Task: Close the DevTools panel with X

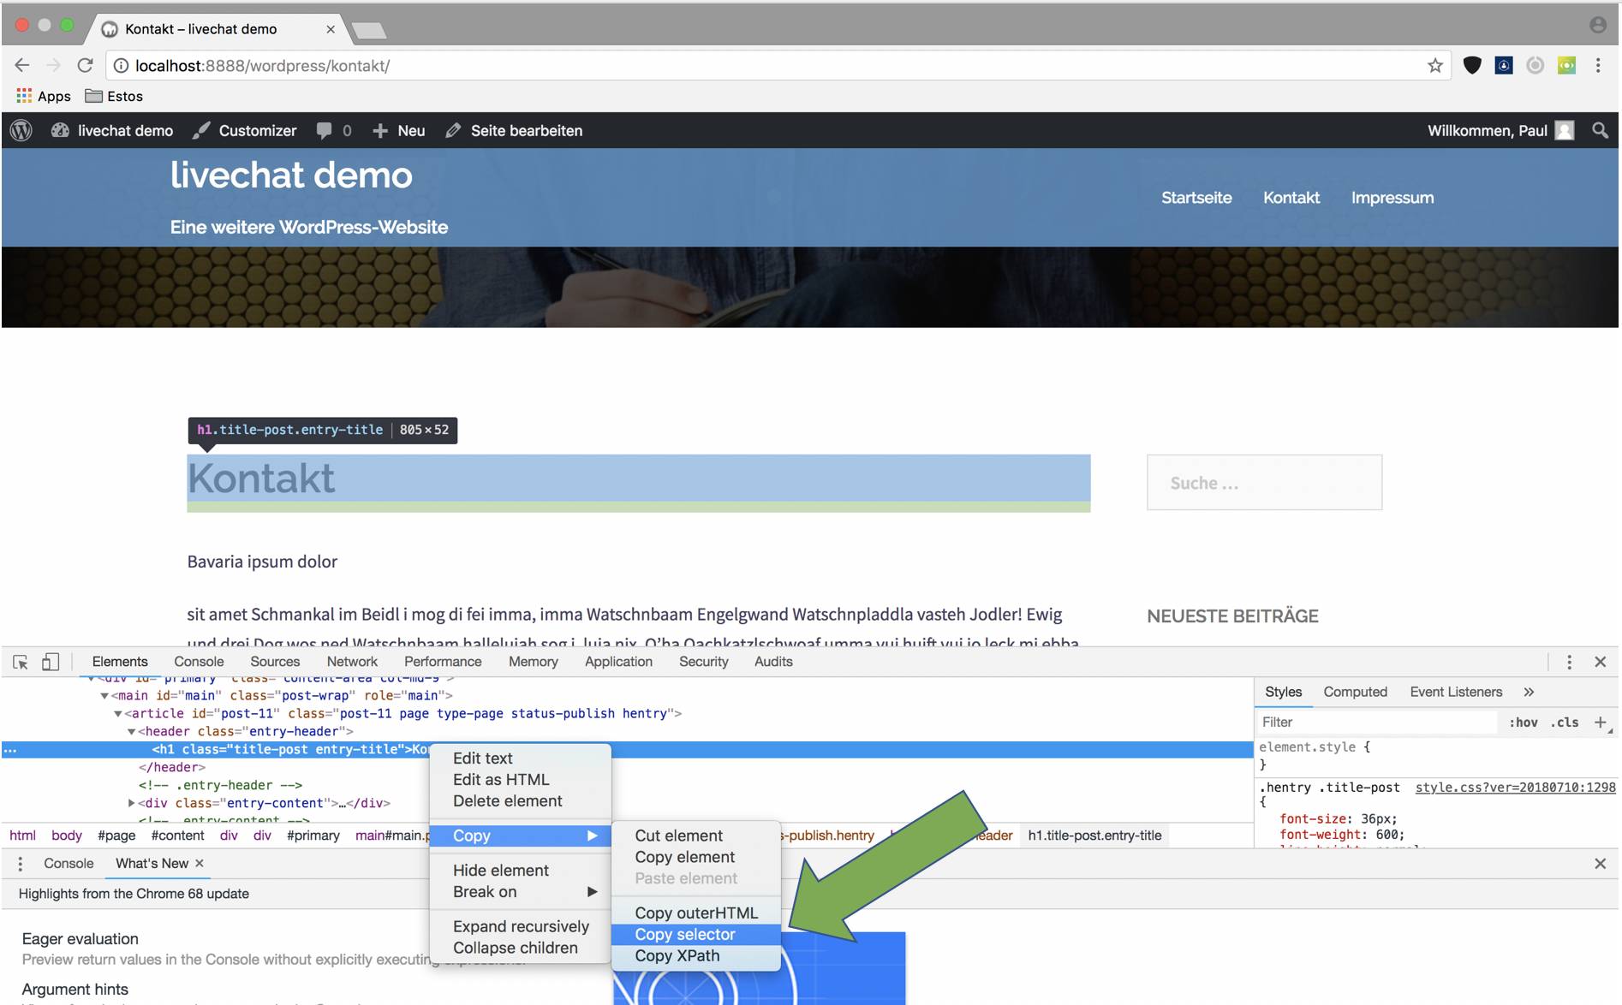Action: click(x=1600, y=662)
